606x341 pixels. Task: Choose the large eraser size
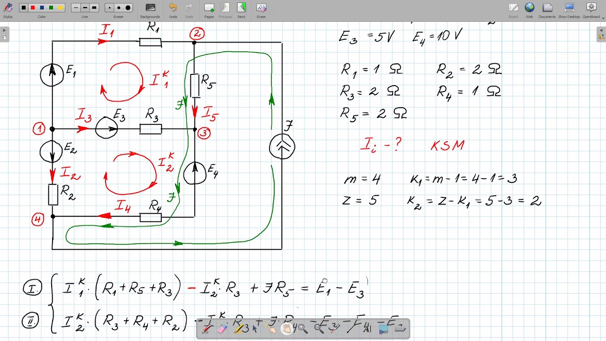pos(128,8)
